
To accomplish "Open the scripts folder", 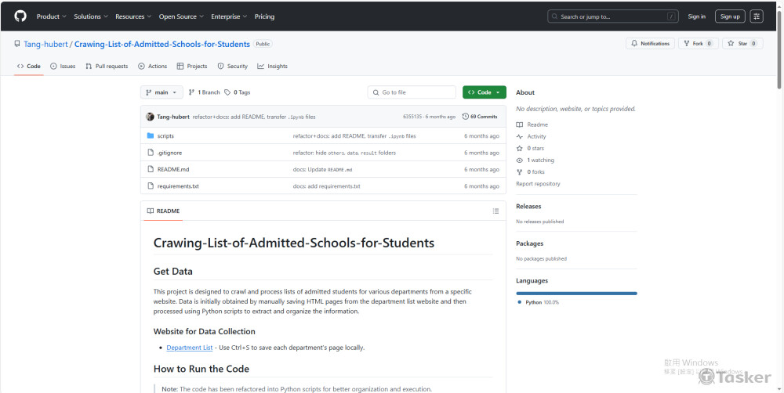I will click(x=165, y=136).
